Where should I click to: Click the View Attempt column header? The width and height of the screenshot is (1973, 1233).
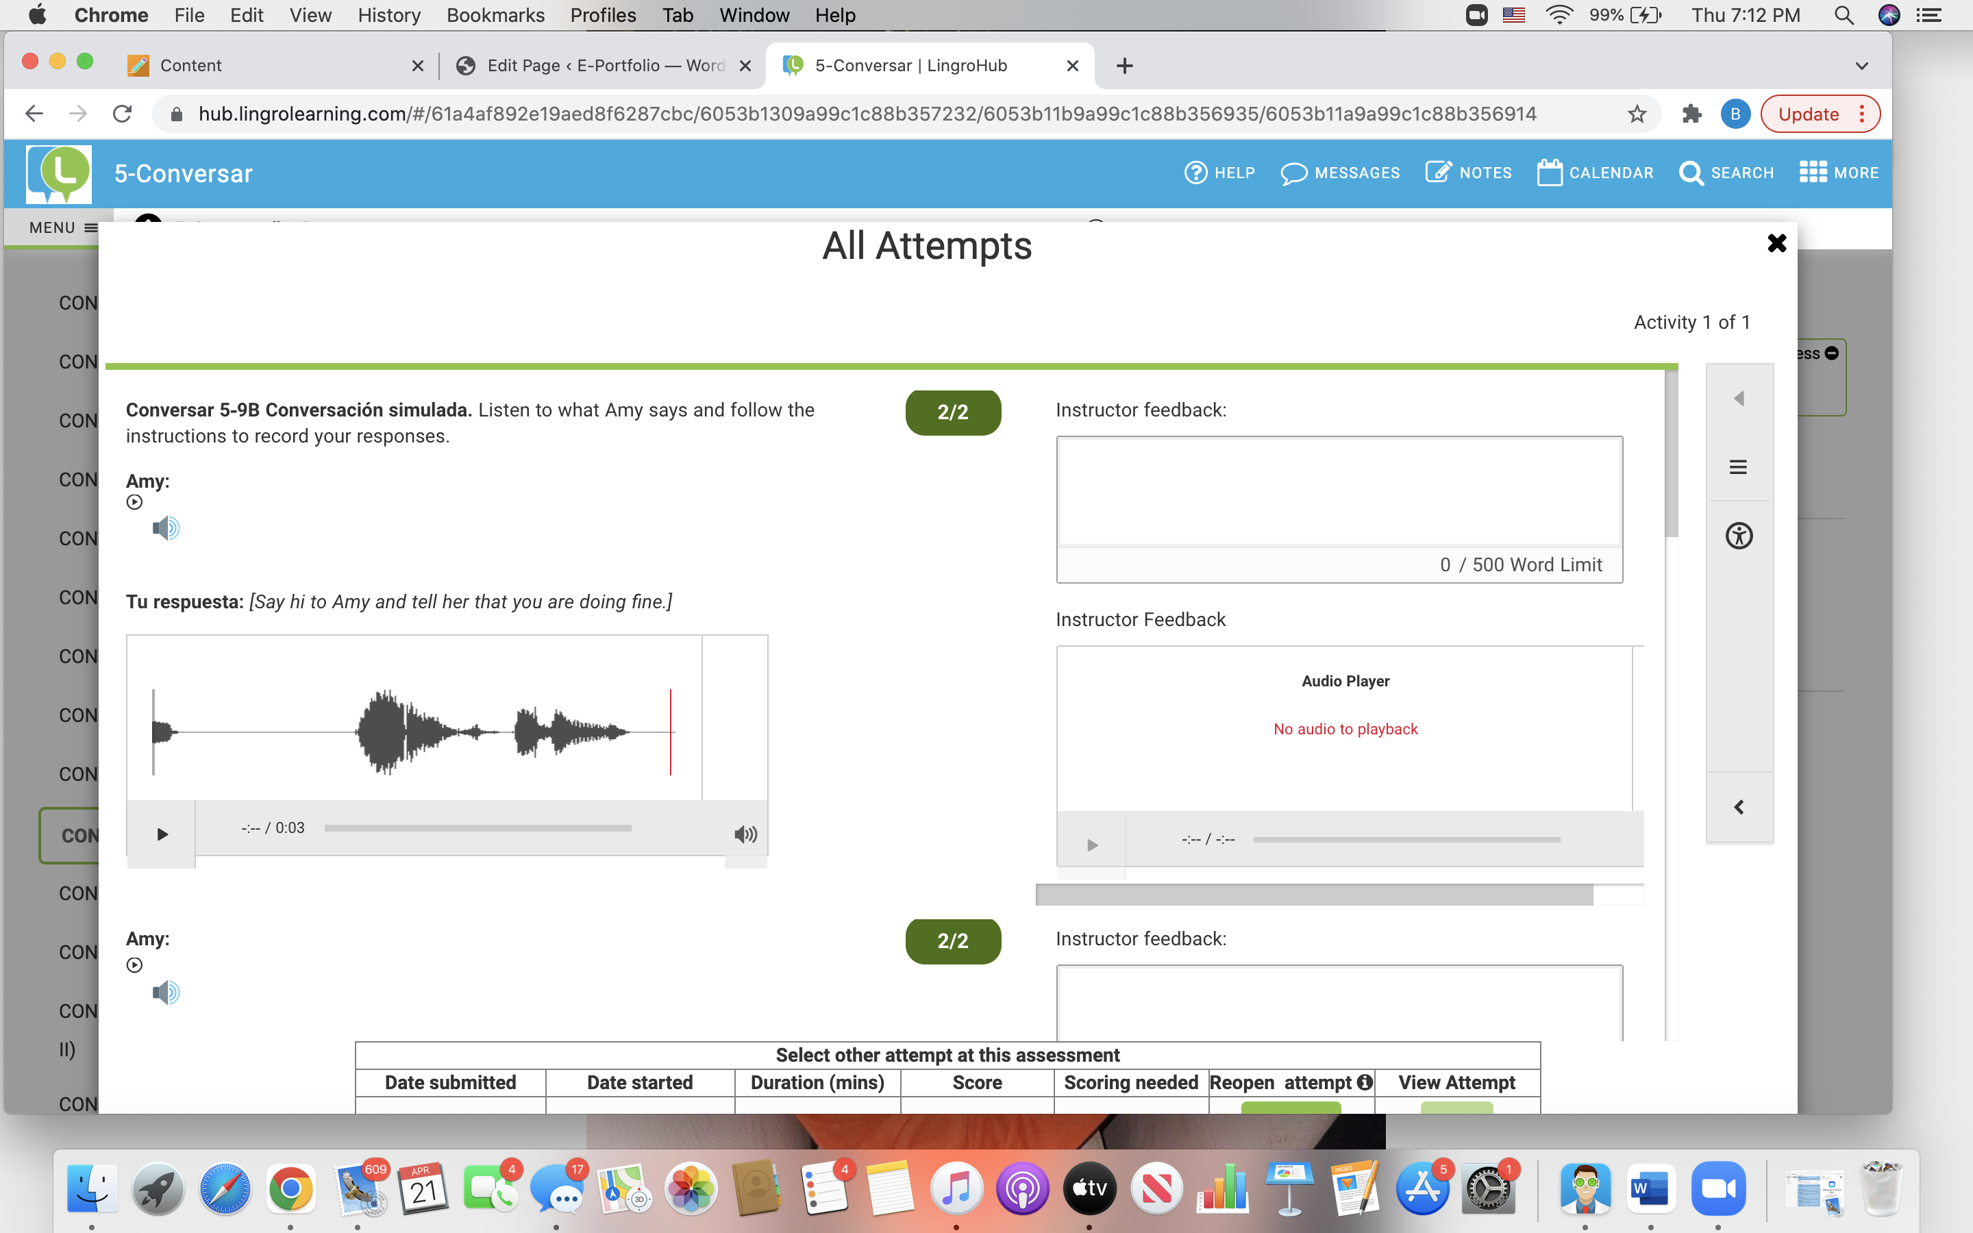[x=1457, y=1082]
